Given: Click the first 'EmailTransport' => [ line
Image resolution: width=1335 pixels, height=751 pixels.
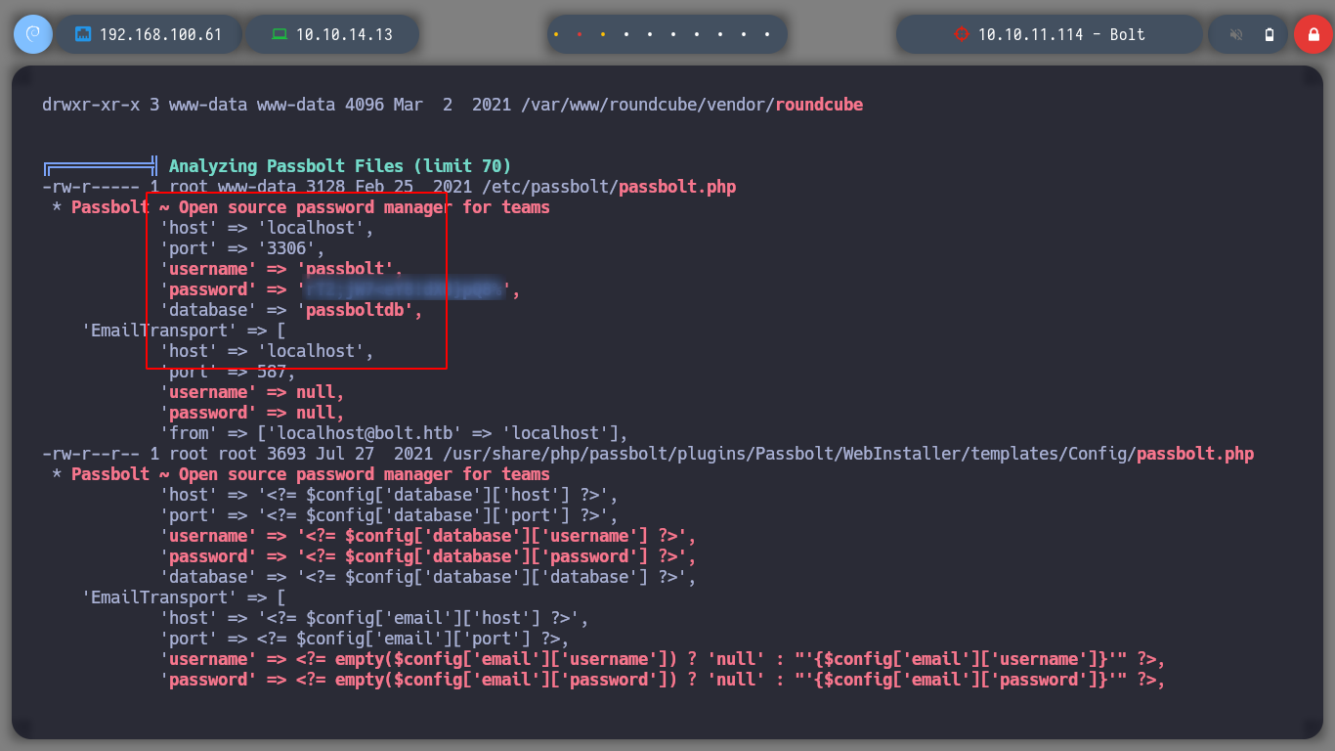Looking at the screenshot, I should pos(184,331).
